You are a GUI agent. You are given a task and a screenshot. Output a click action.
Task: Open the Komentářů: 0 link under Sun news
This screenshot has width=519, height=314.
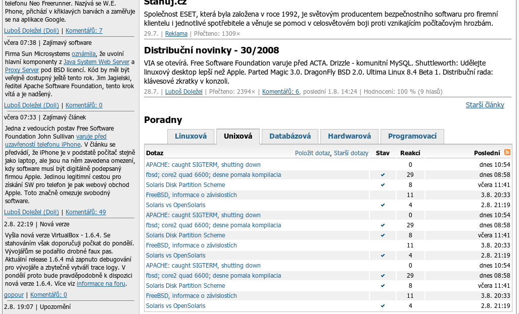point(84,105)
